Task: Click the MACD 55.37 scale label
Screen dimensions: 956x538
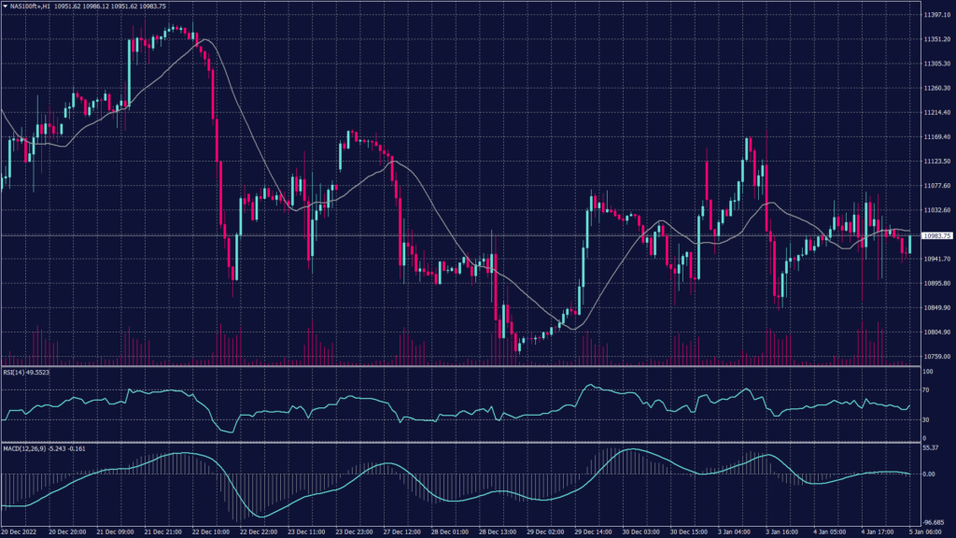Action: pos(930,449)
